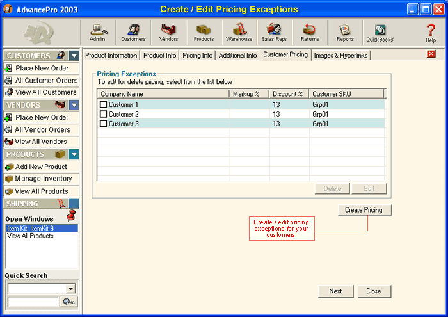Open Place New Order under Customers

tap(42, 69)
